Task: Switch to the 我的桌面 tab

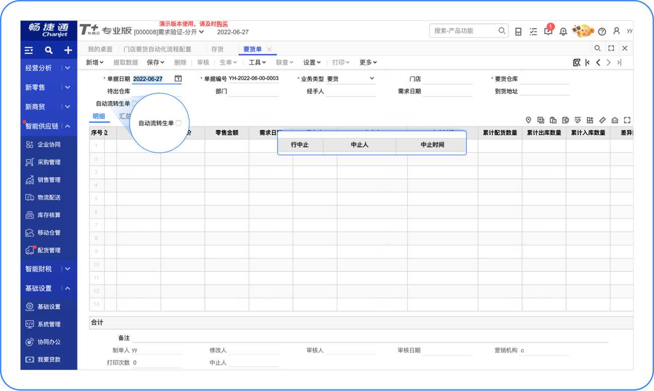Action: pos(100,49)
